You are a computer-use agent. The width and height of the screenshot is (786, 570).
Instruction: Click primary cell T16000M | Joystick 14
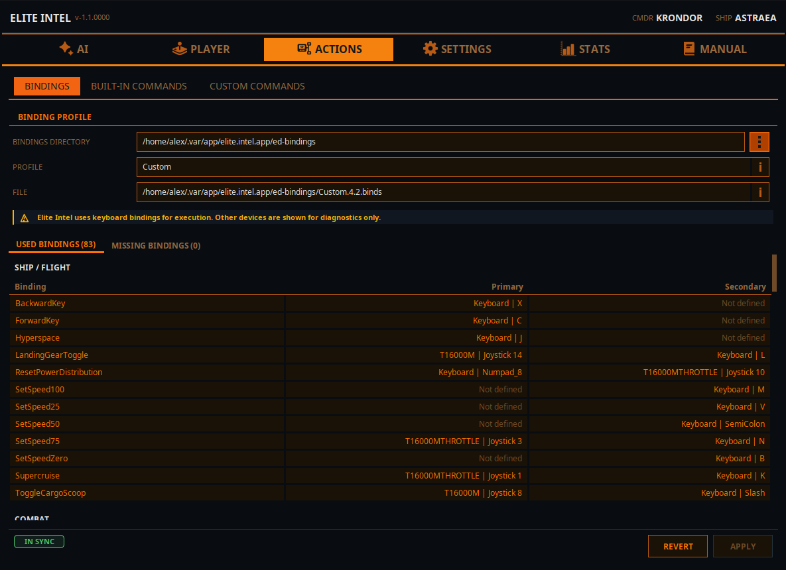click(x=406, y=355)
